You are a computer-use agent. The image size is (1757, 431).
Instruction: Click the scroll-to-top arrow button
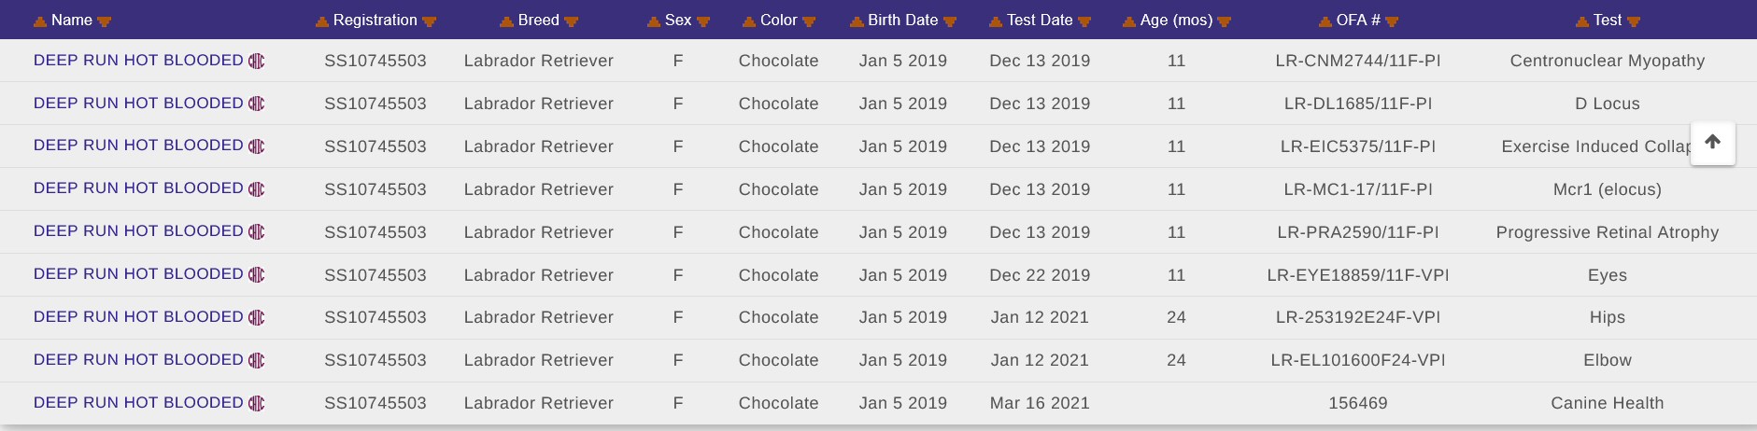pyautogui.click(x=1712, y=143)
